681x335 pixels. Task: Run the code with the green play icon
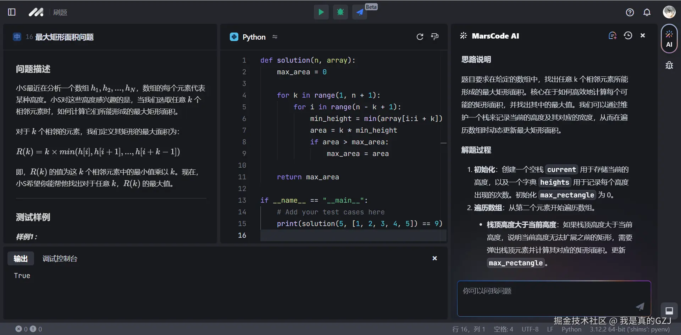click(x=321, y=12)
